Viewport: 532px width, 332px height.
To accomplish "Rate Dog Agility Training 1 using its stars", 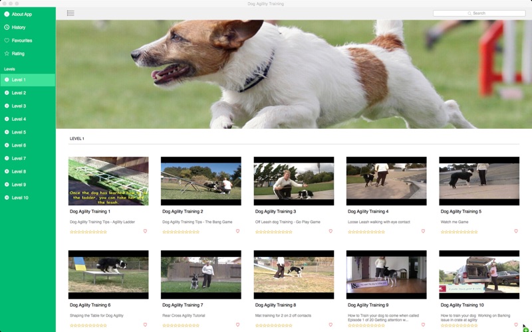I will click(x=88, y=232).
